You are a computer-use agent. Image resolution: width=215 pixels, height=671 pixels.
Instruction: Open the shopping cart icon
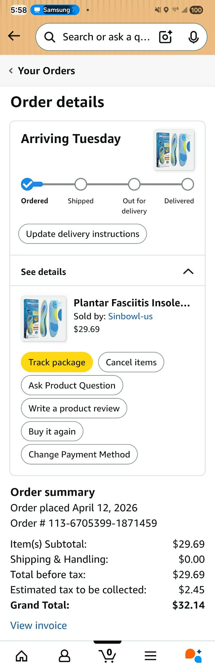(107, 656)
